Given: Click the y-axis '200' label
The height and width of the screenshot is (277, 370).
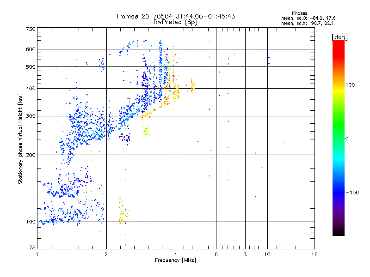Looking at the screenshot, I should tap(31, 155).
